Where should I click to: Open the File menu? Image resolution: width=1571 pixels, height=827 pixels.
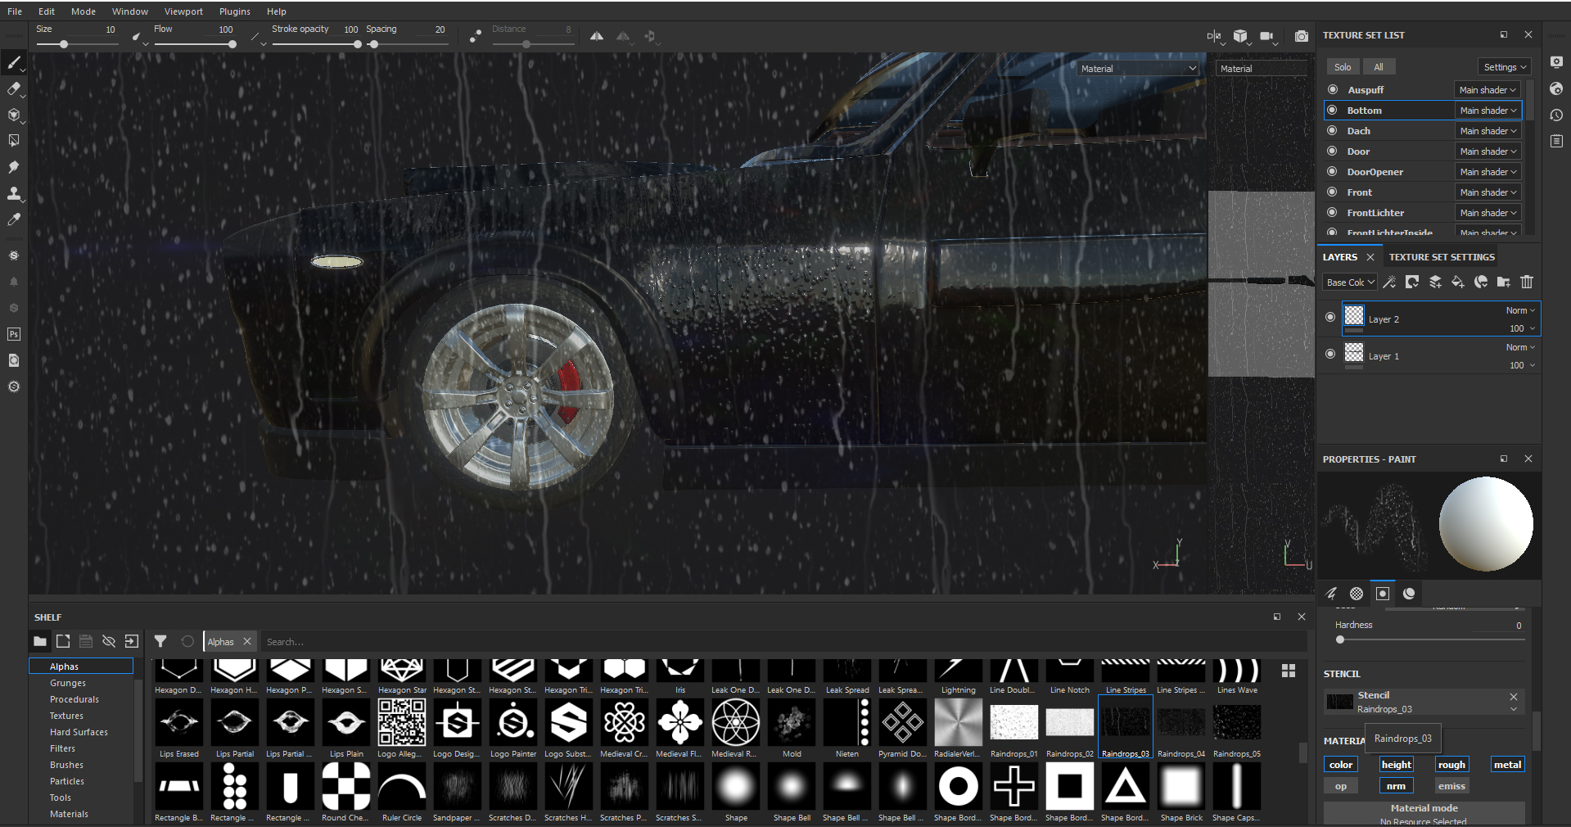pos(15,11)
